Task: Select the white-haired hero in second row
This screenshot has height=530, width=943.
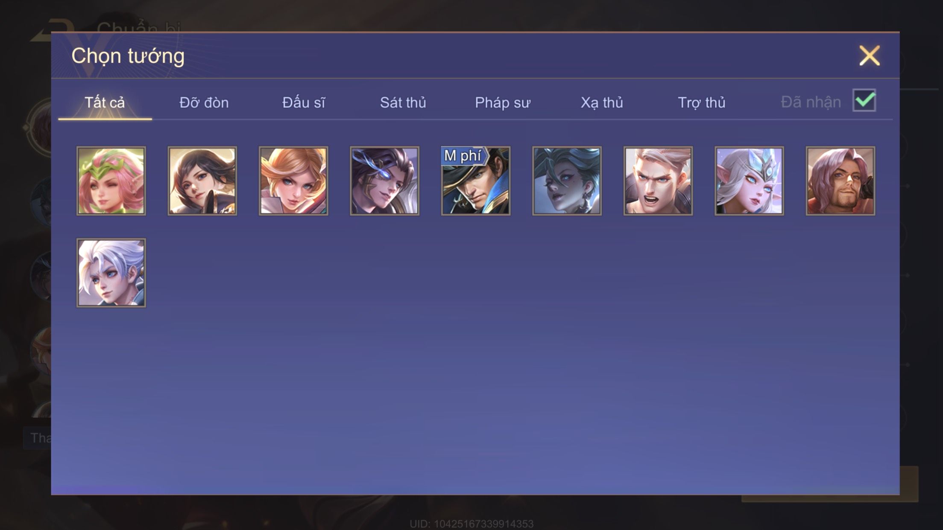Action: click(111, 273)
